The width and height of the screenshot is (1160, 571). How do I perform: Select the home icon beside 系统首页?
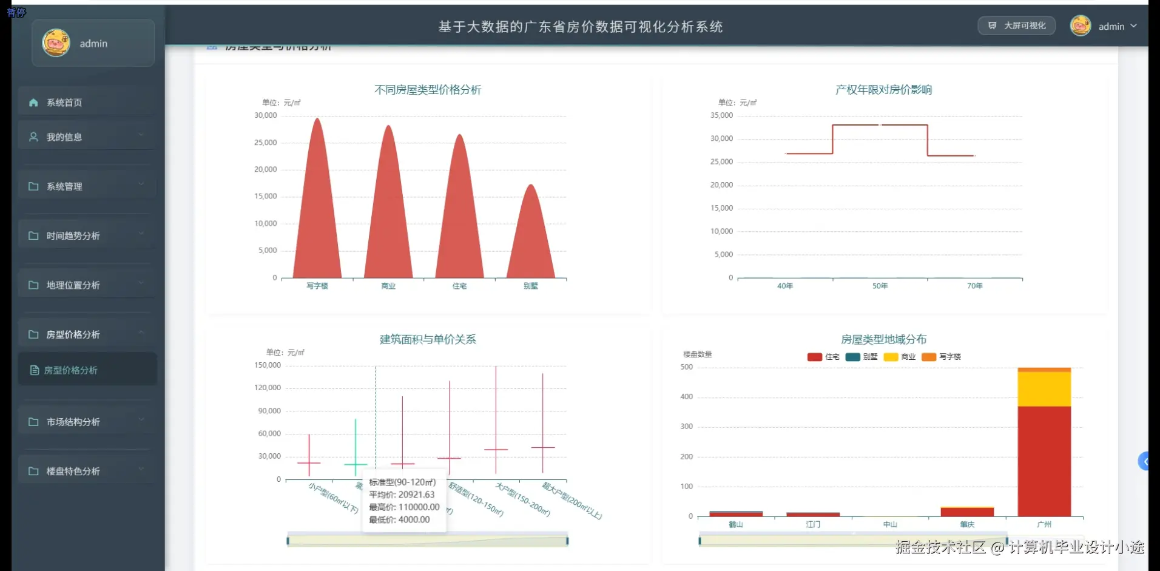(33, 103)
